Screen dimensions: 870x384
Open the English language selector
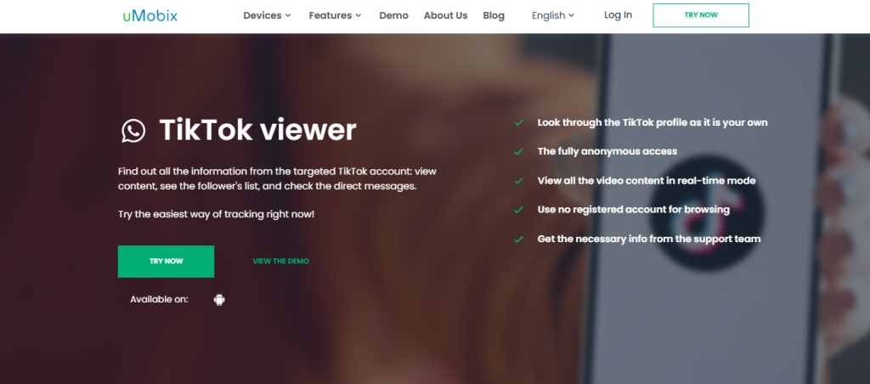553,15
